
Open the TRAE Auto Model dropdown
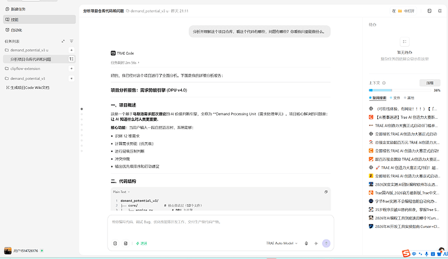coord(282,243)
